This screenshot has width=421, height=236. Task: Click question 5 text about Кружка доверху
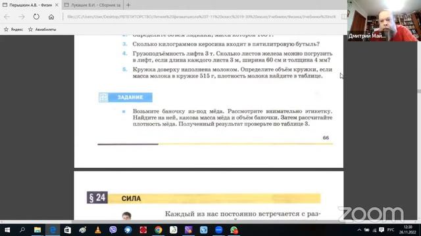click(232, 73)
